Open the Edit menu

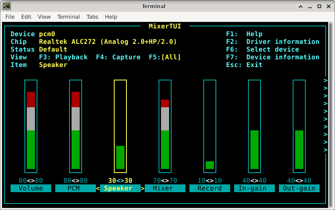point(26,17)
